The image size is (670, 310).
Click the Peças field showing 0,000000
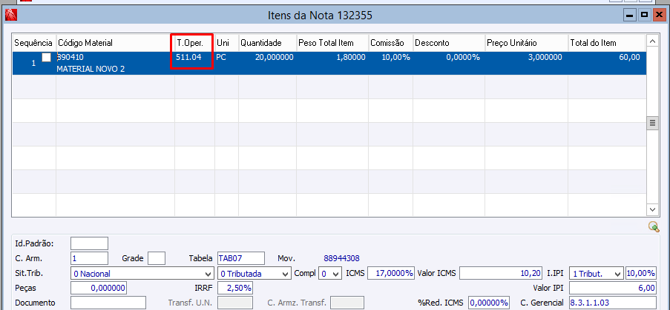click(x=98, y=289)
